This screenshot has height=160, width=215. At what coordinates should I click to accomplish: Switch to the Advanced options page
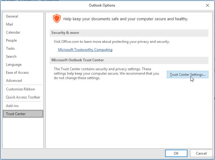tap(14, 81)
